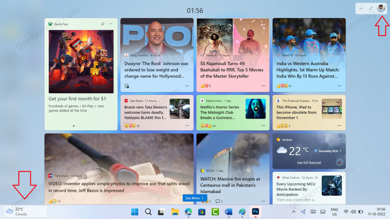Open Every Upcoming MCU Movie article
Screen dimensions: 390x219
[296, 189]
